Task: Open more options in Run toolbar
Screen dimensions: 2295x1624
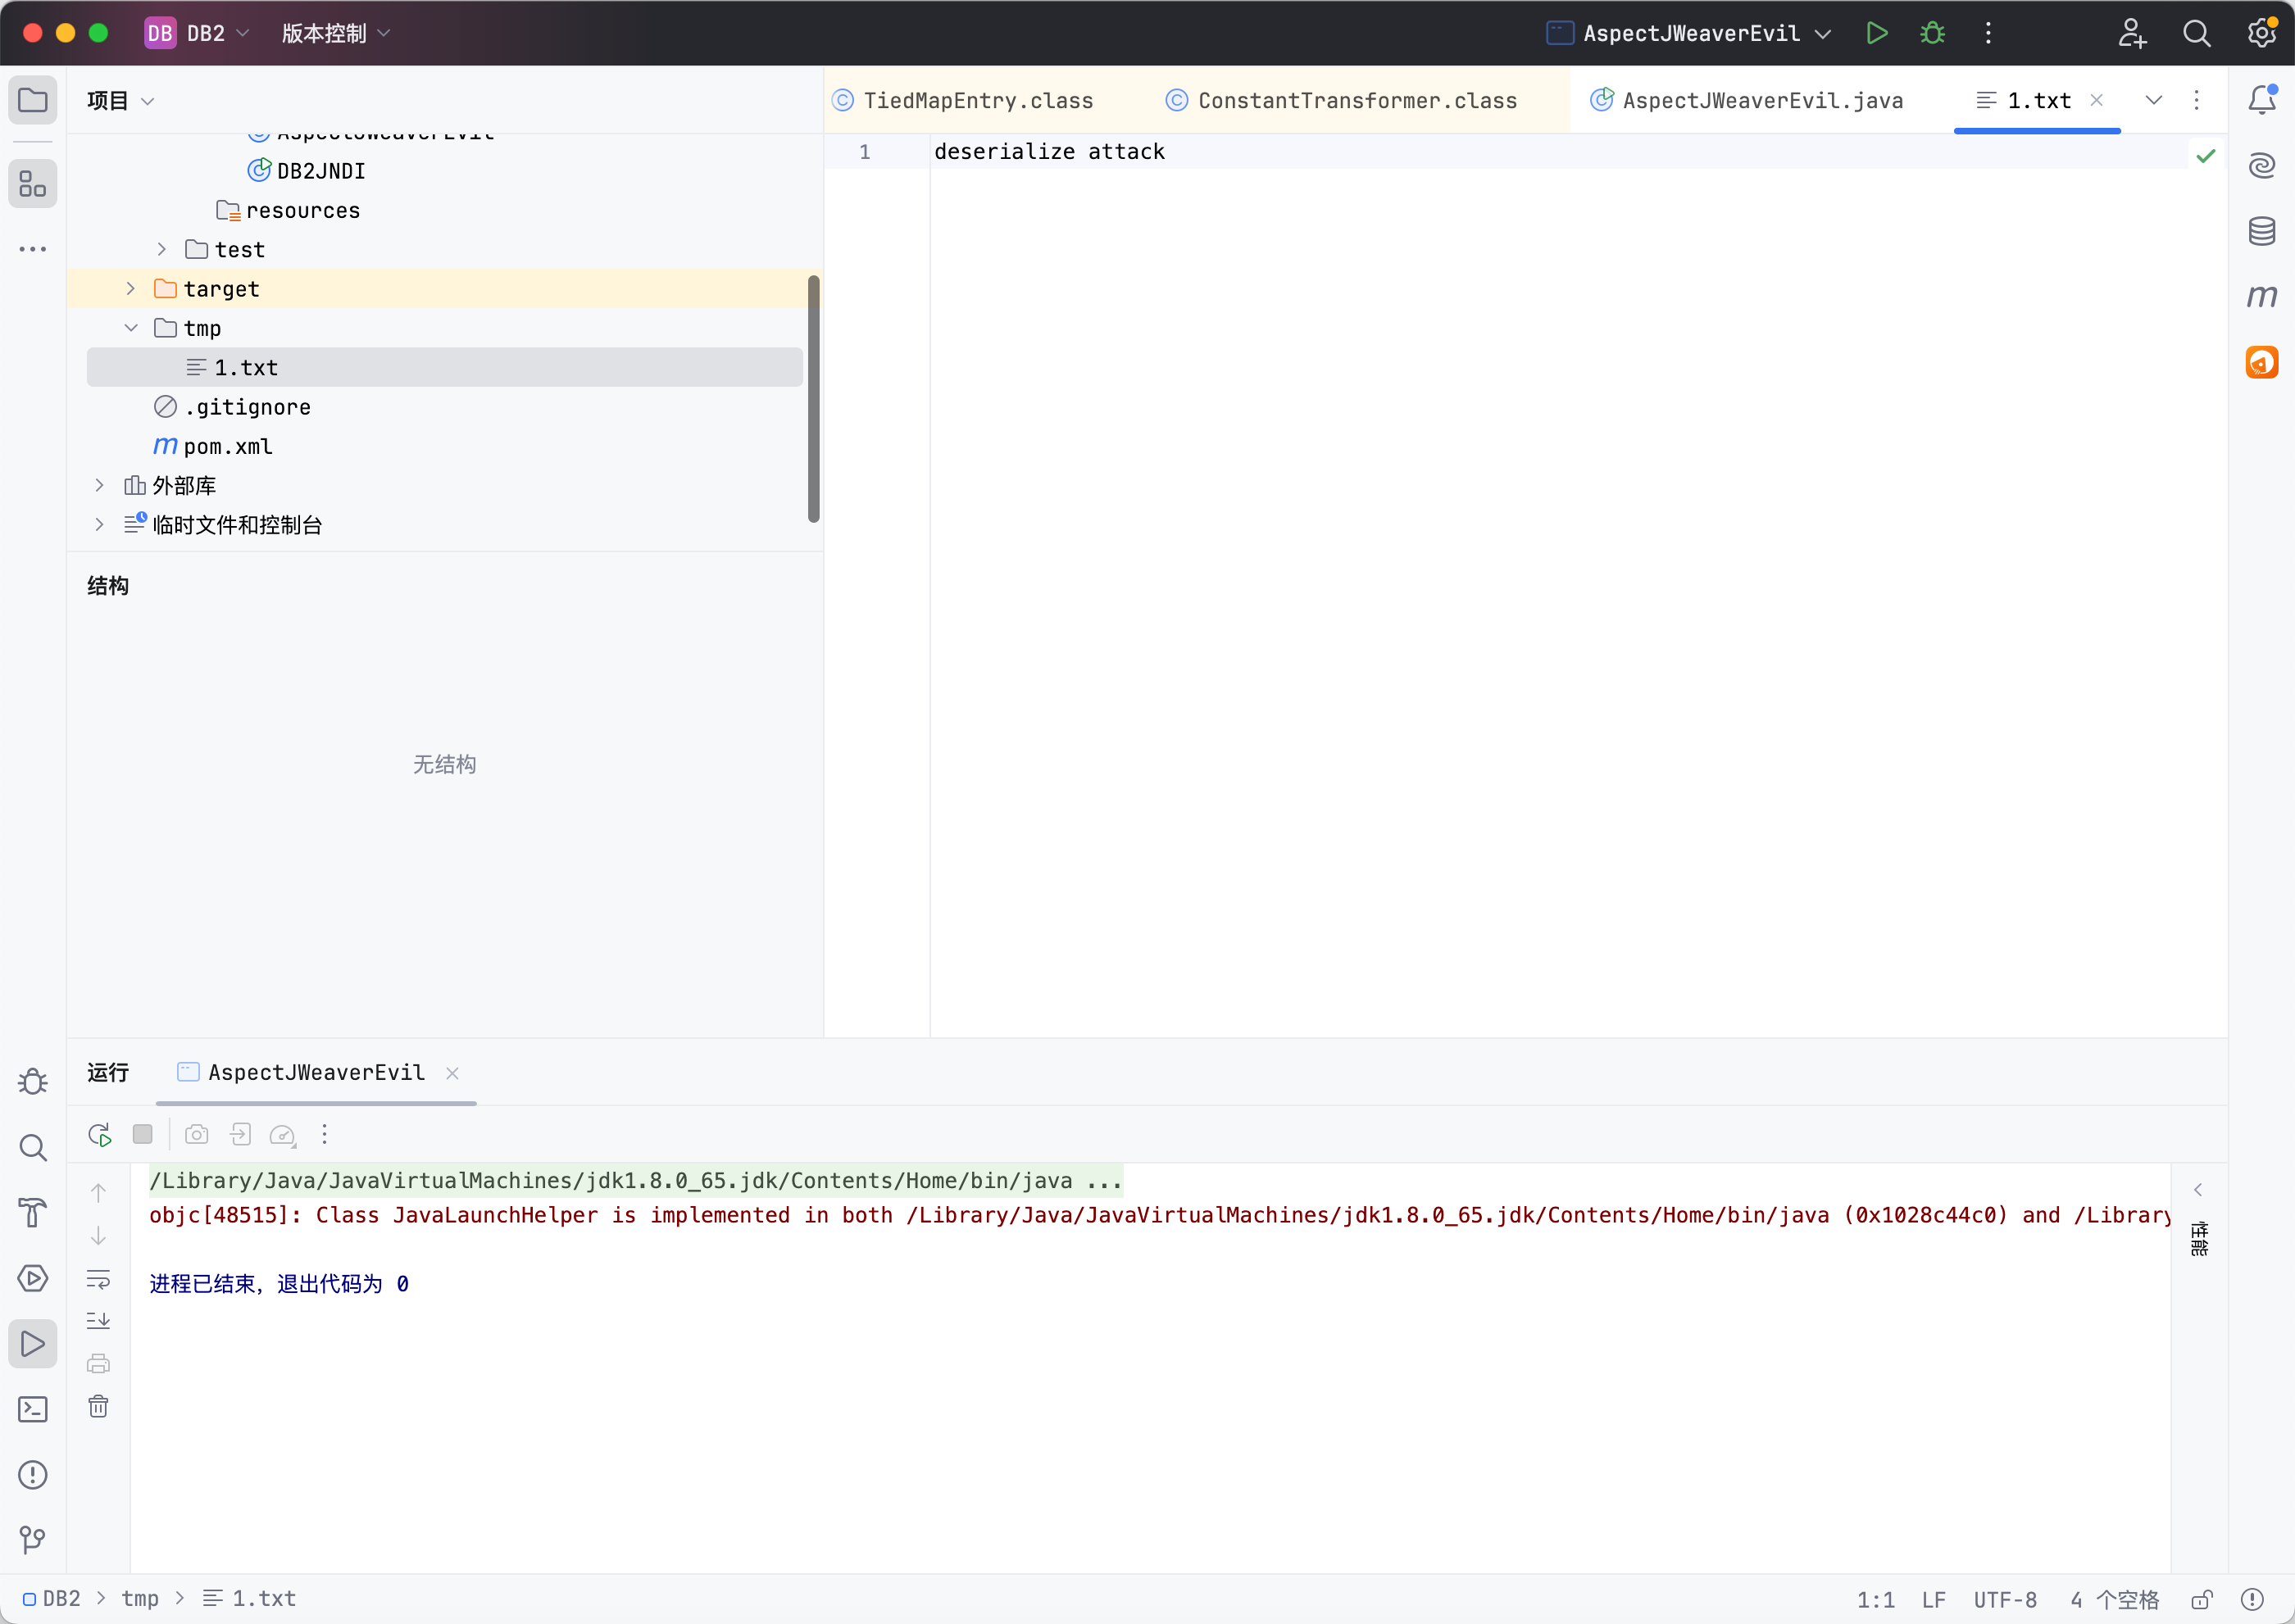Action: click(324, 1134)
